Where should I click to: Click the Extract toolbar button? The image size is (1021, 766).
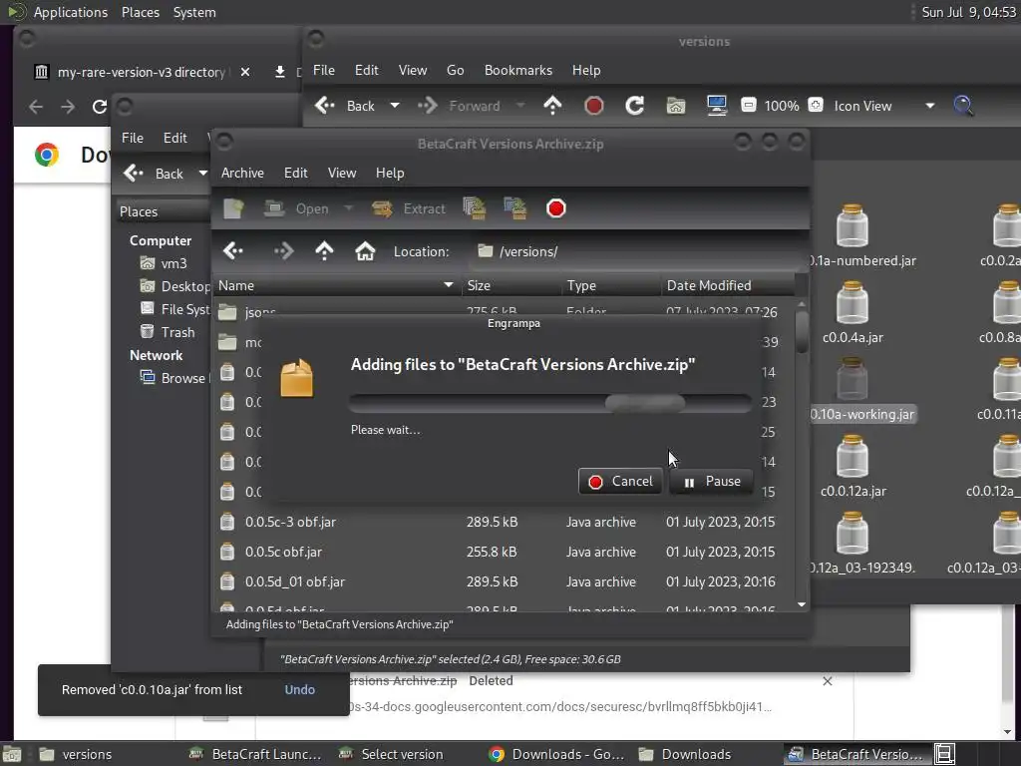tap(409, 208)
